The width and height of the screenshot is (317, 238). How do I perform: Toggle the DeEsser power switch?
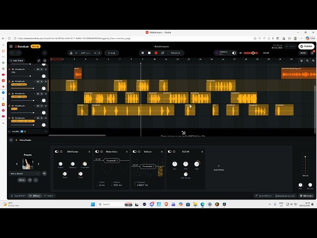(x=134, y=151)
